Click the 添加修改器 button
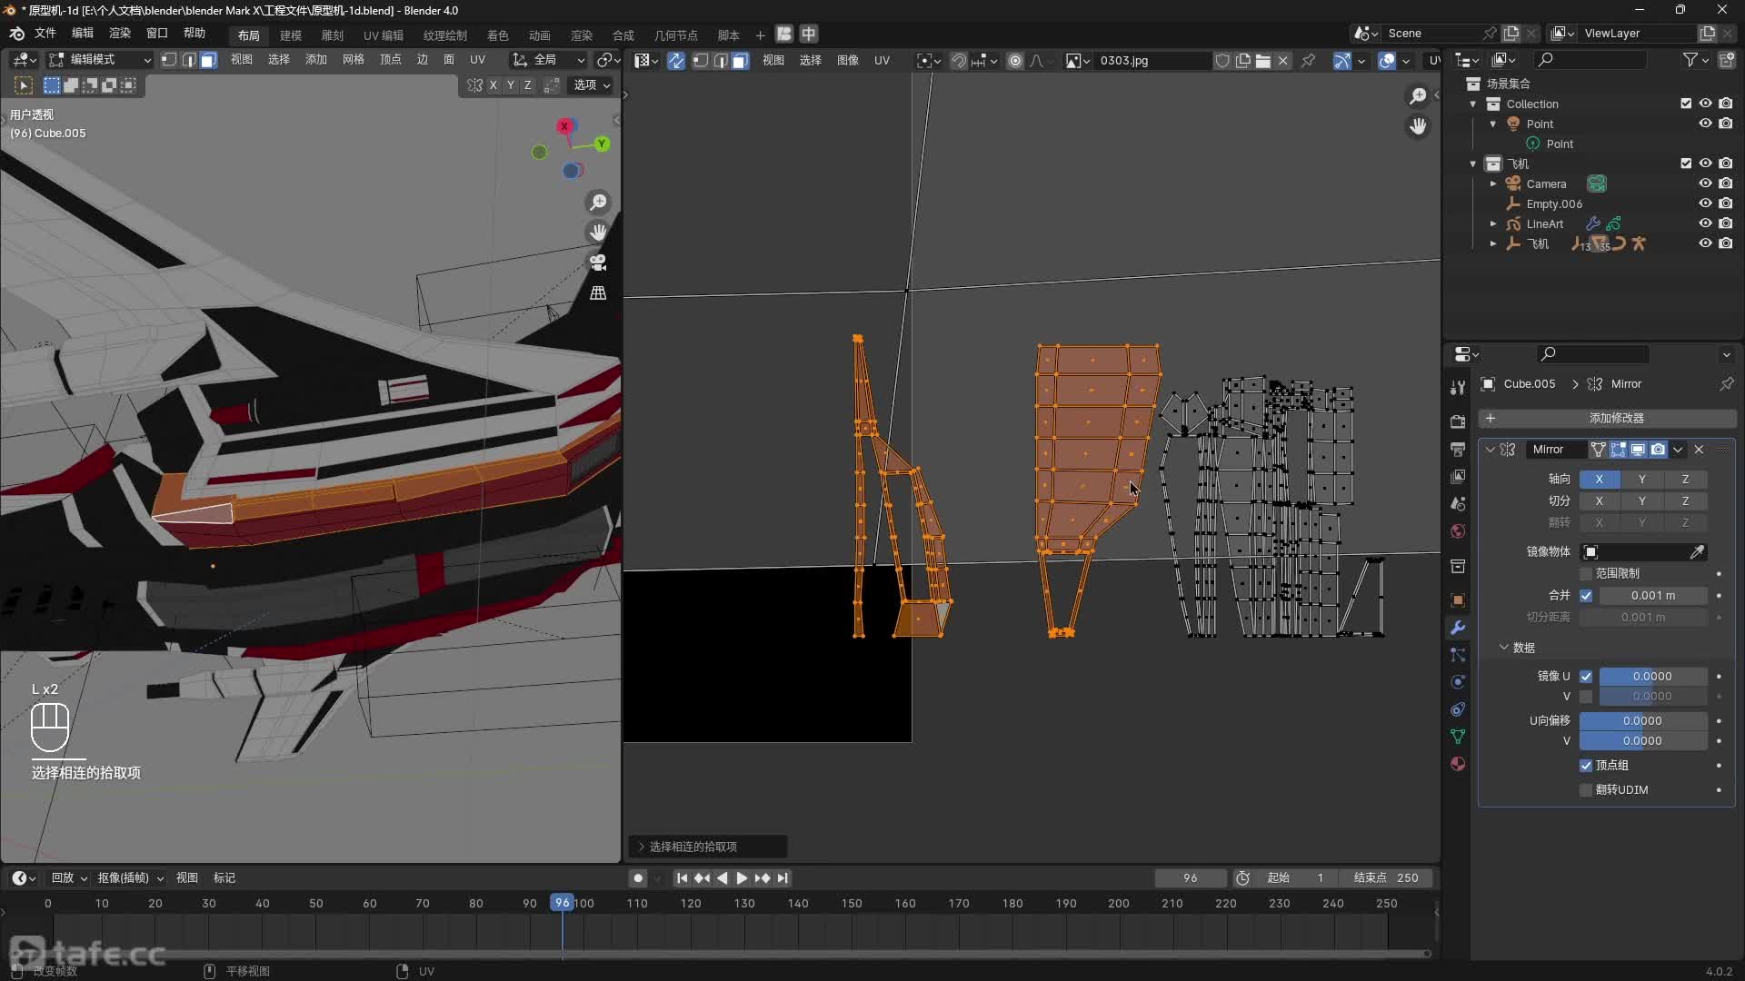The image size is (1745, 981). 1608,419
